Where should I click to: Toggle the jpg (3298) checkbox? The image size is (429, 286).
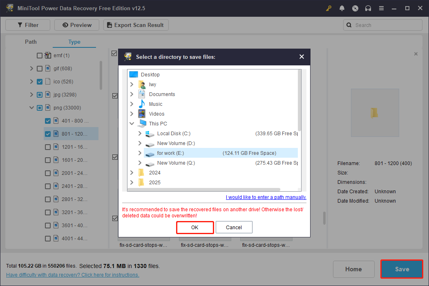click(40, 95)
